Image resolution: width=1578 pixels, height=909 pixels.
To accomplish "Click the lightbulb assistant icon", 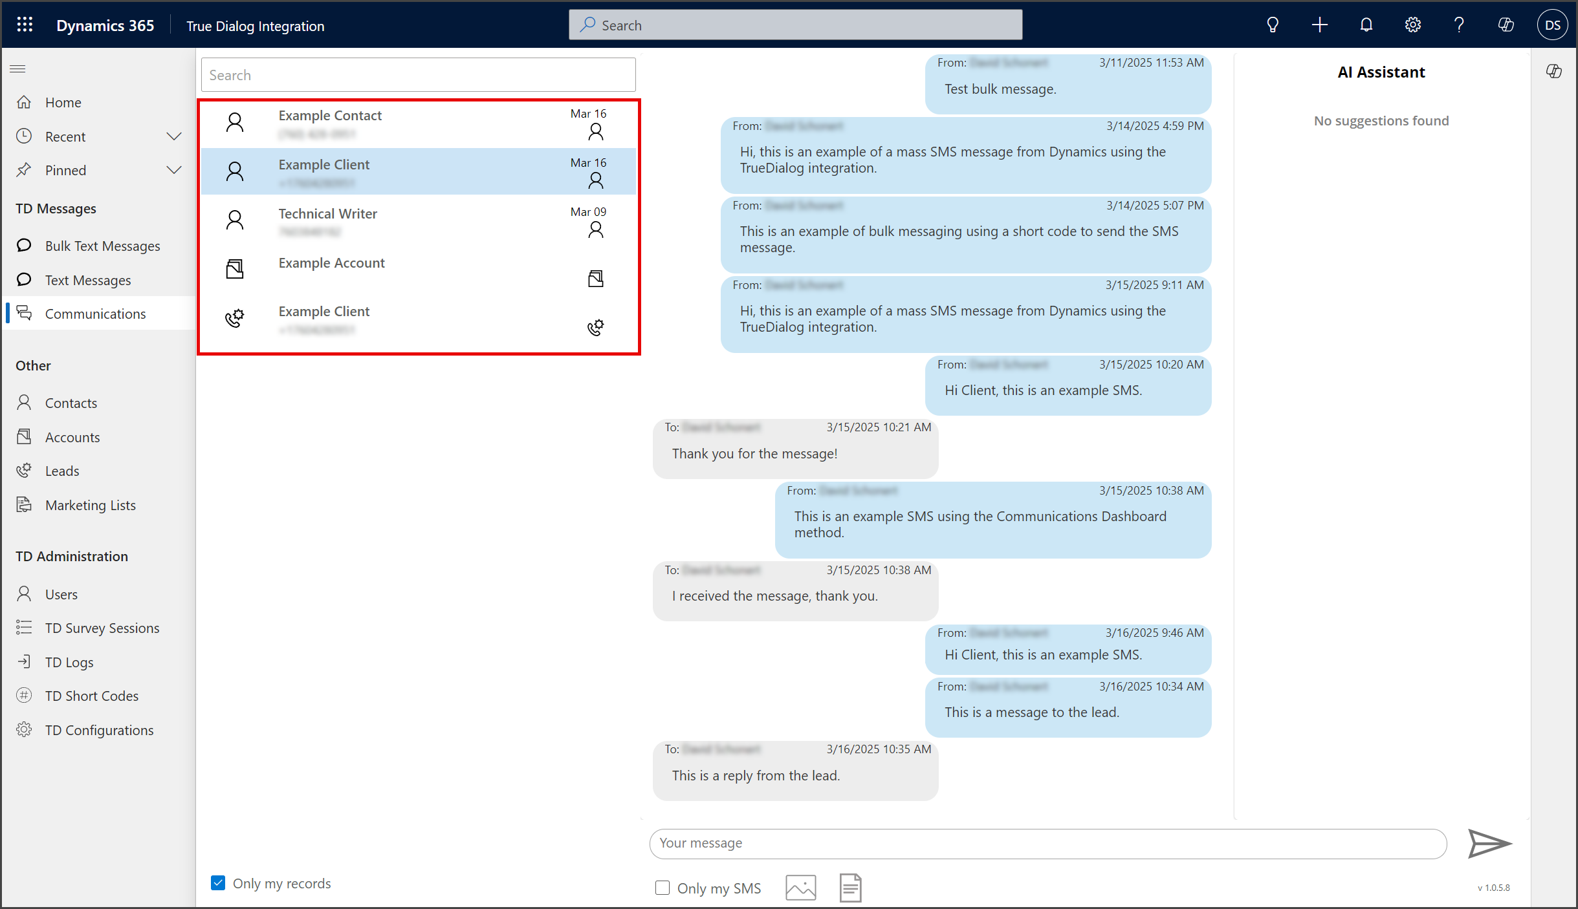I will tap(1272, 25).
